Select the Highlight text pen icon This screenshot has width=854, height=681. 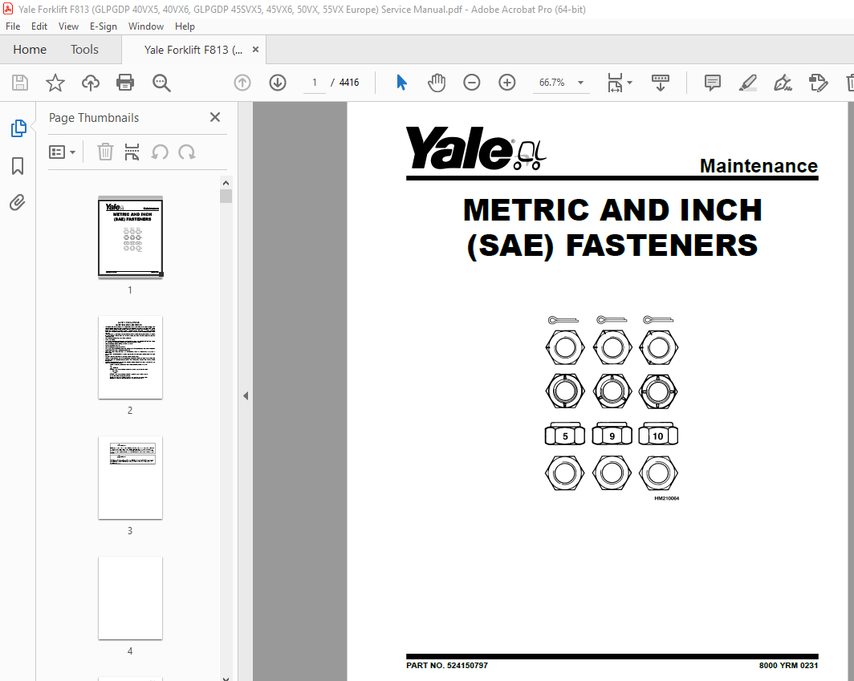[x=748, y=83]
